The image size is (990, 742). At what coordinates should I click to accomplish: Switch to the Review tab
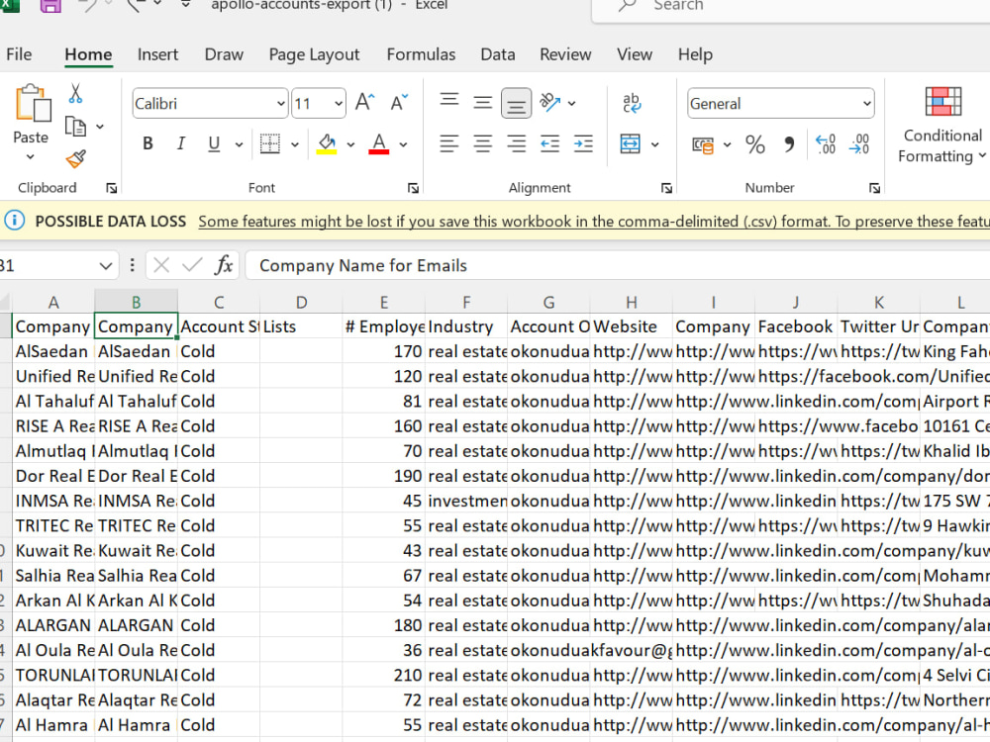(565, 54)
